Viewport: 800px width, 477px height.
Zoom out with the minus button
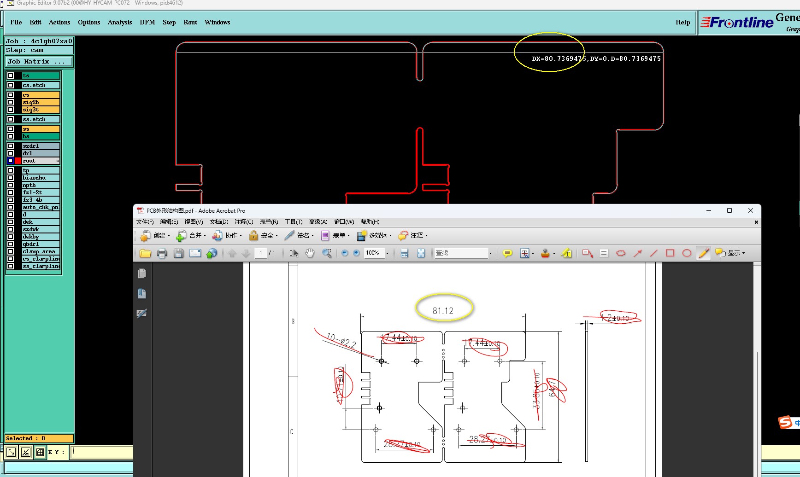pyautogui.click(x=345, y=253)
